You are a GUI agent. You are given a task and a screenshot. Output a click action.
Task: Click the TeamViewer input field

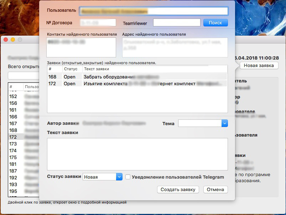(x=176, y=22)
